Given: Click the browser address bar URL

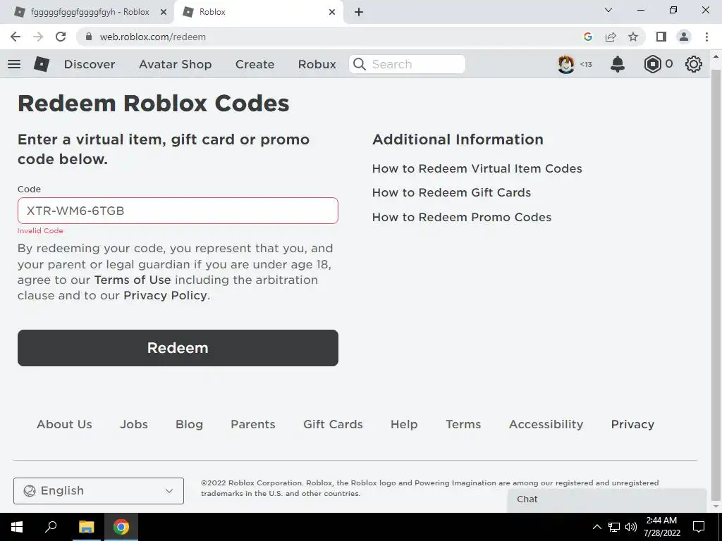Looking at the screenshot, I should (x=153, y=37).
